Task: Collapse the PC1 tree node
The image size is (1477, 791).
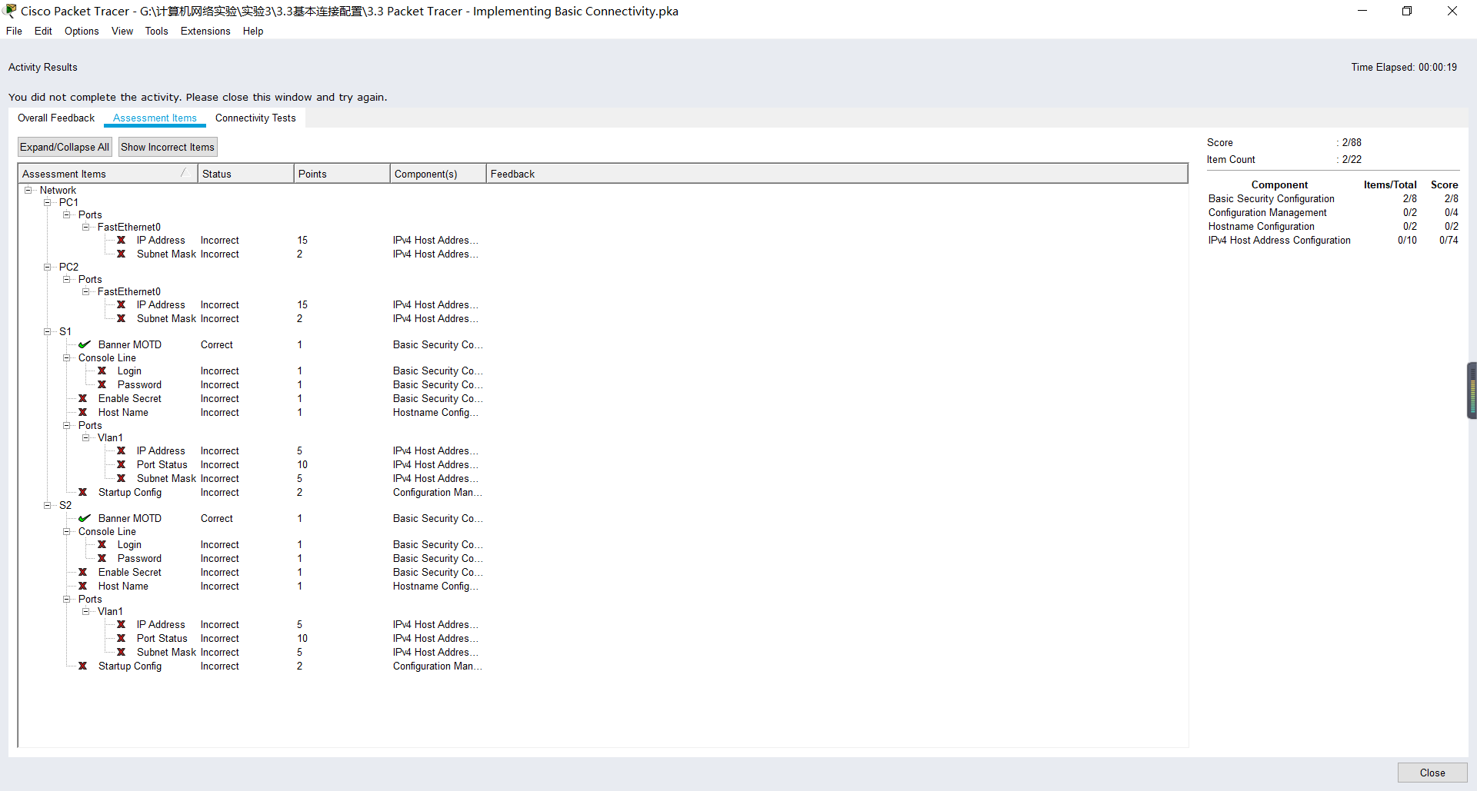Action: 48,203
